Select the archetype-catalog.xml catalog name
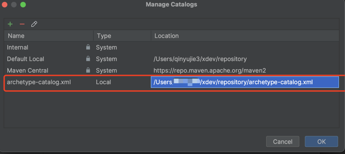 click(x=39, y=82)
